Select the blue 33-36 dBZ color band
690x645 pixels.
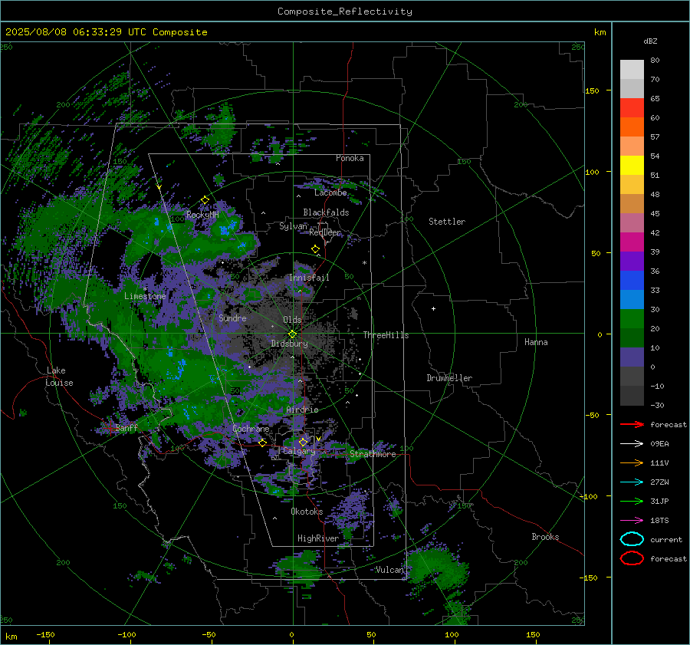[632, 281]
